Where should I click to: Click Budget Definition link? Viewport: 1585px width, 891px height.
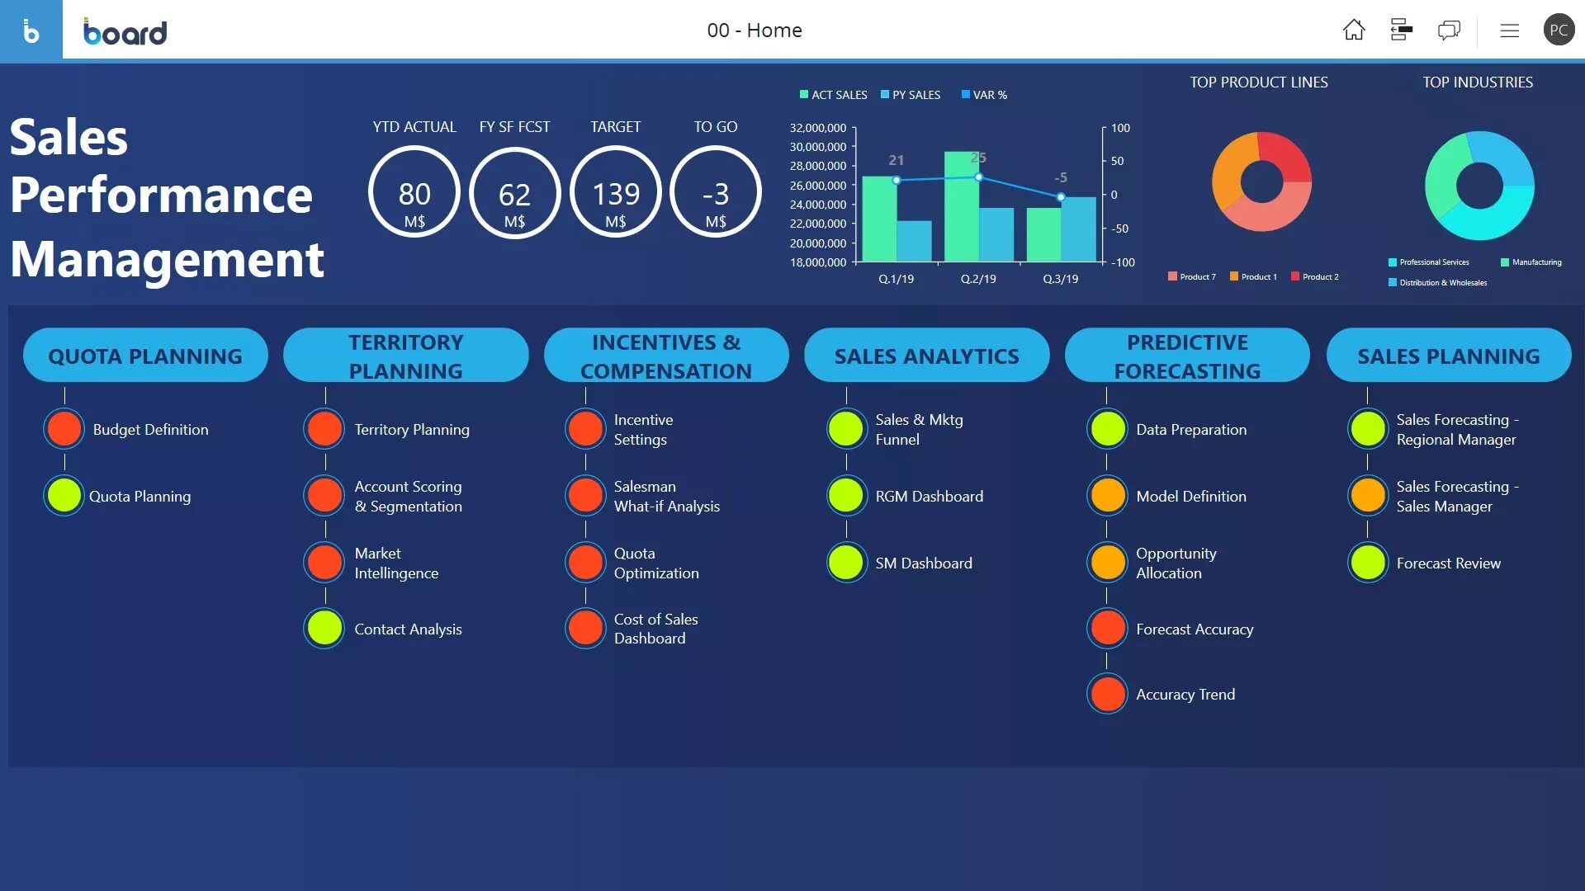click(149, 430)
